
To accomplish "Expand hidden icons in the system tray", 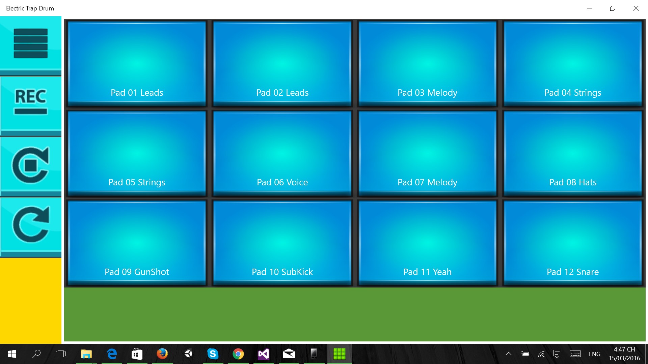I will [509, 354].
